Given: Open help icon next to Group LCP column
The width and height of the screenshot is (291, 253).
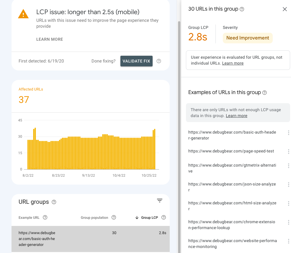Looking at the screenshot, I should coord(164,217).
